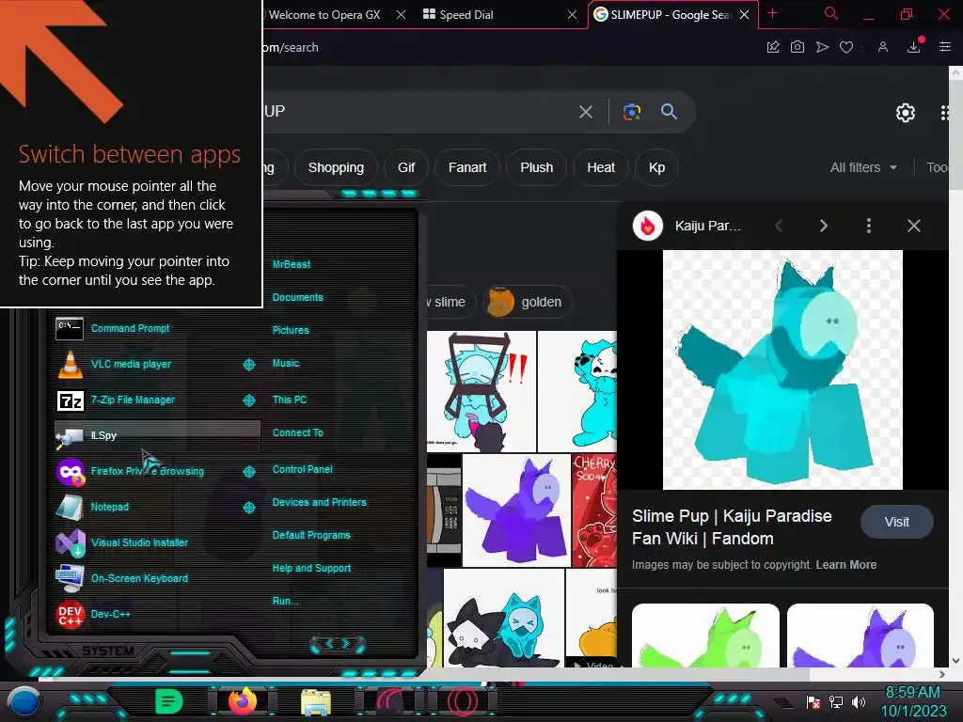Click the network tray icon
The image size is (963, 722).
836,701
